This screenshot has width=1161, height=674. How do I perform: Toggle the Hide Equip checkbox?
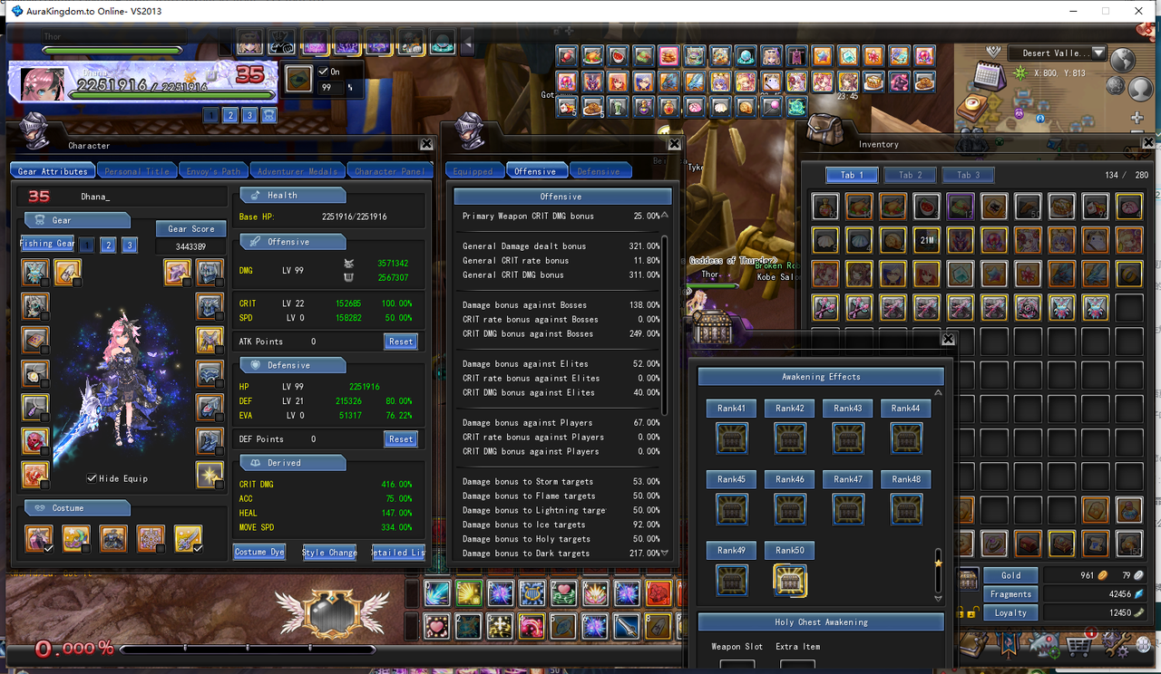pyautogui.click(x=92, y=478)
